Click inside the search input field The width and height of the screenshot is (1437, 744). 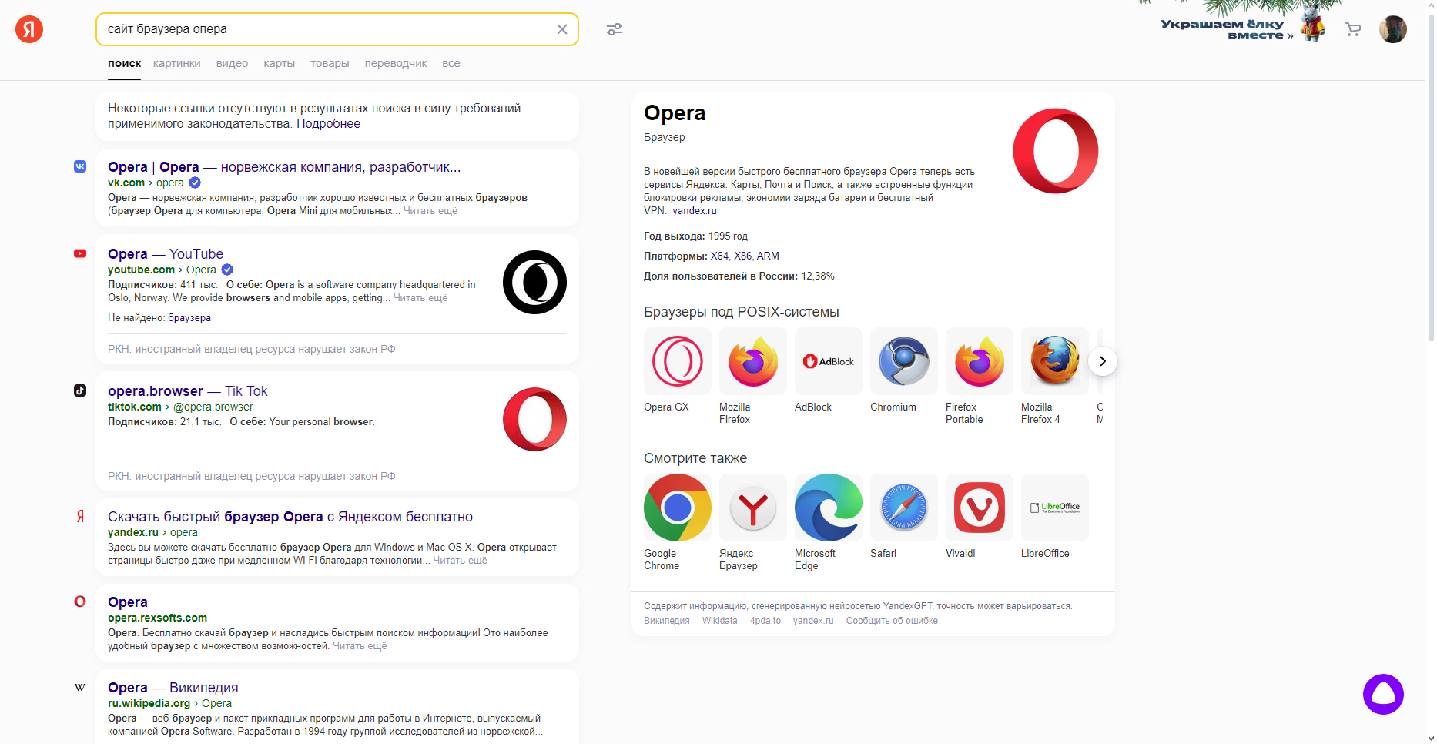click(323, 29)
